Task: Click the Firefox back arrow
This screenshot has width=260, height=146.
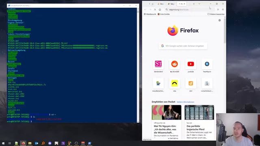Action: coord(145,10)
